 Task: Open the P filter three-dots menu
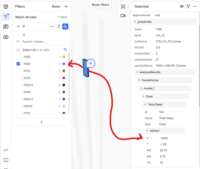tap(52, 26)
